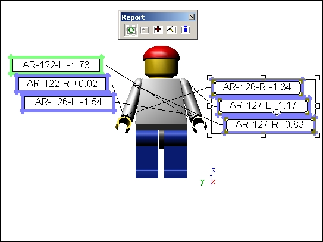The width and height of the screenshot is (323, 242).
Task: Select the AR-126-L -1.54 label
Action: [x=68, y=102]
